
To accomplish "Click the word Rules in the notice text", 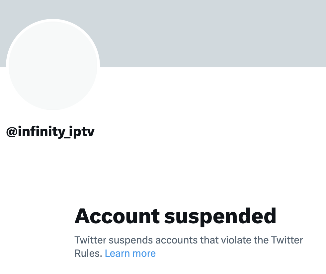I will click(x=87, y=253).
